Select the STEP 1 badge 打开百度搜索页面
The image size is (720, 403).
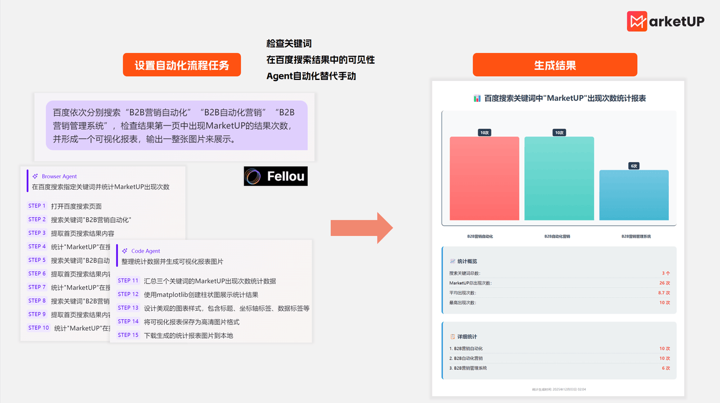tap(37, 206)
